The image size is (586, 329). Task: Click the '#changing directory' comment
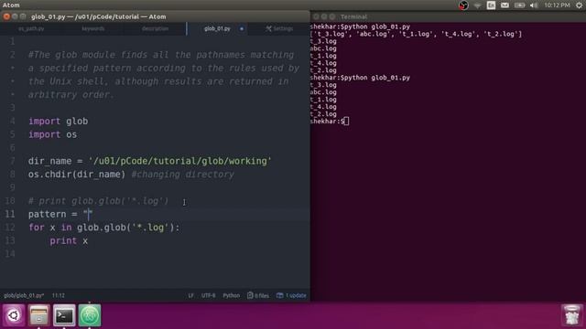183,175
